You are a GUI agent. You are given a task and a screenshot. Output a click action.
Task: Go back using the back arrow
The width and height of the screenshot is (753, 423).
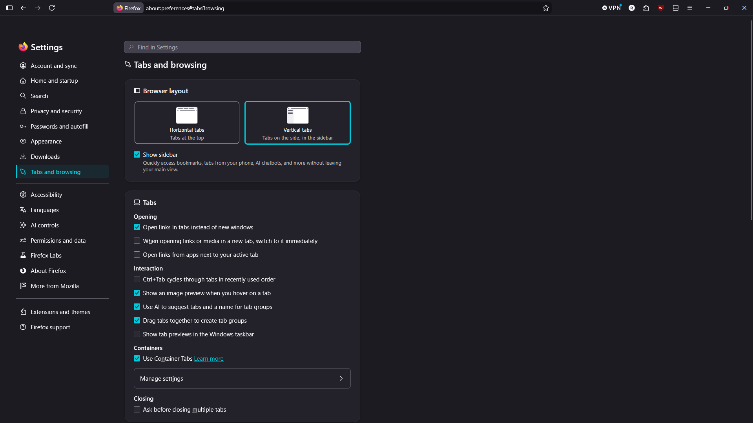(24, 8)
